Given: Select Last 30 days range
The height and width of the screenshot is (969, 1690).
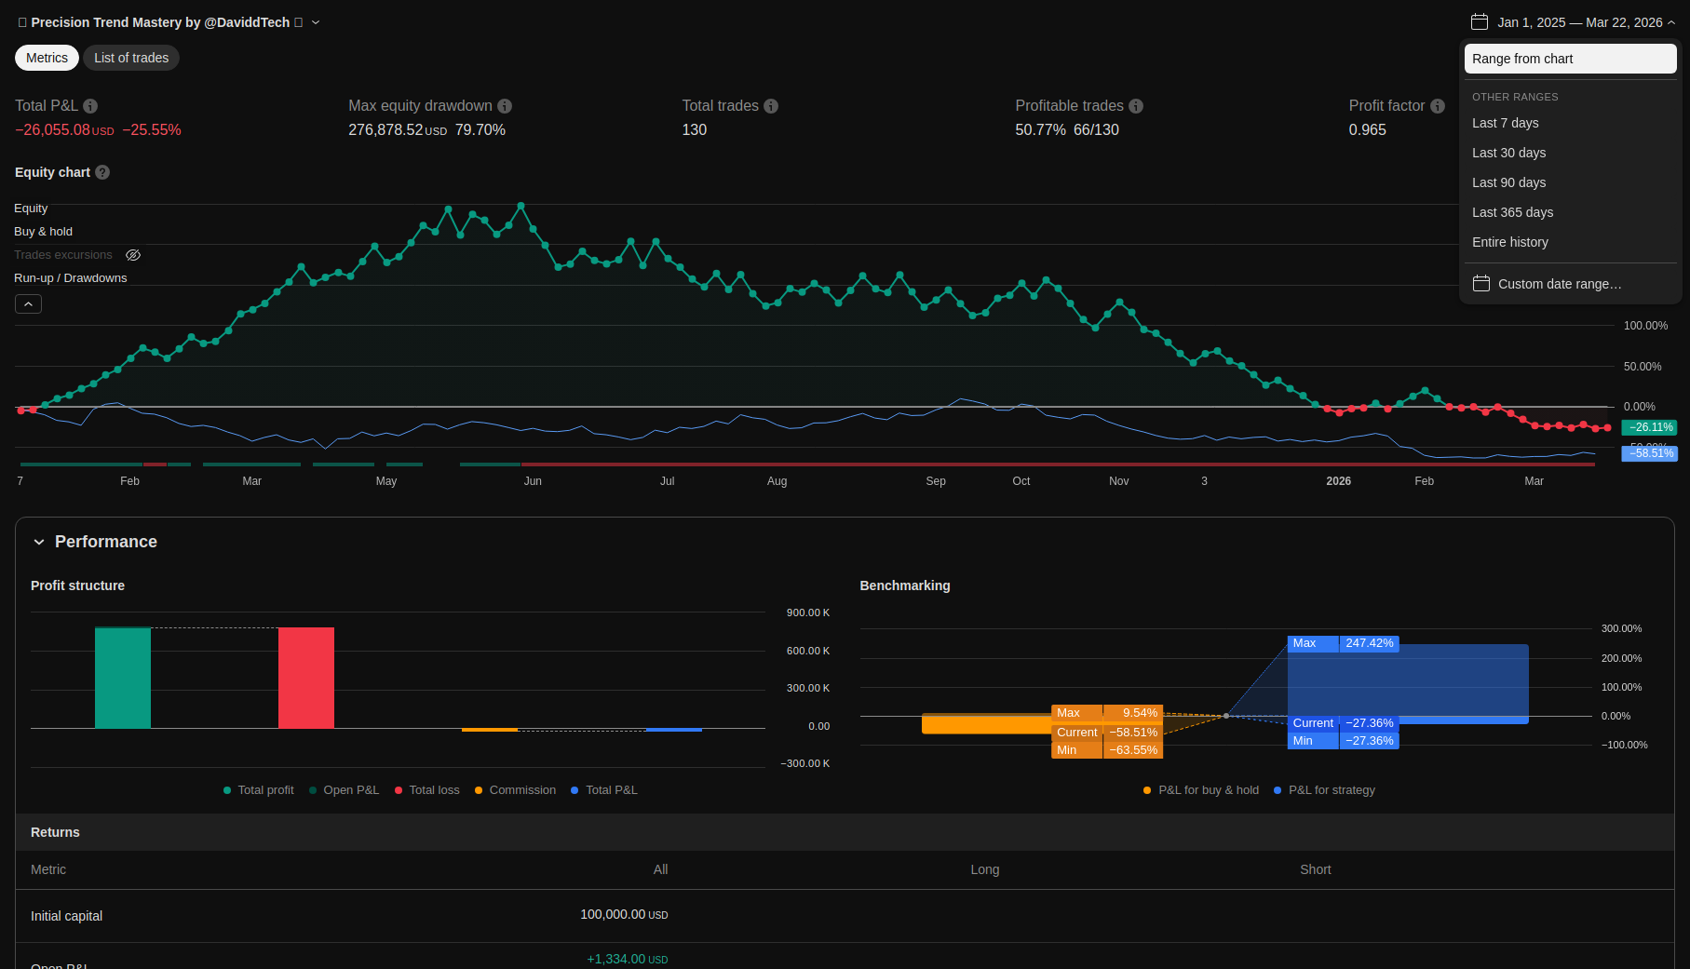Looking at the screenshot, I should 1508,153.
